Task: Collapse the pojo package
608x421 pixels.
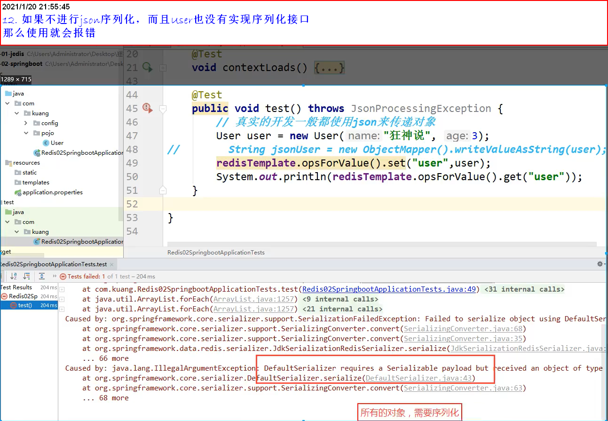Action: 26,133
